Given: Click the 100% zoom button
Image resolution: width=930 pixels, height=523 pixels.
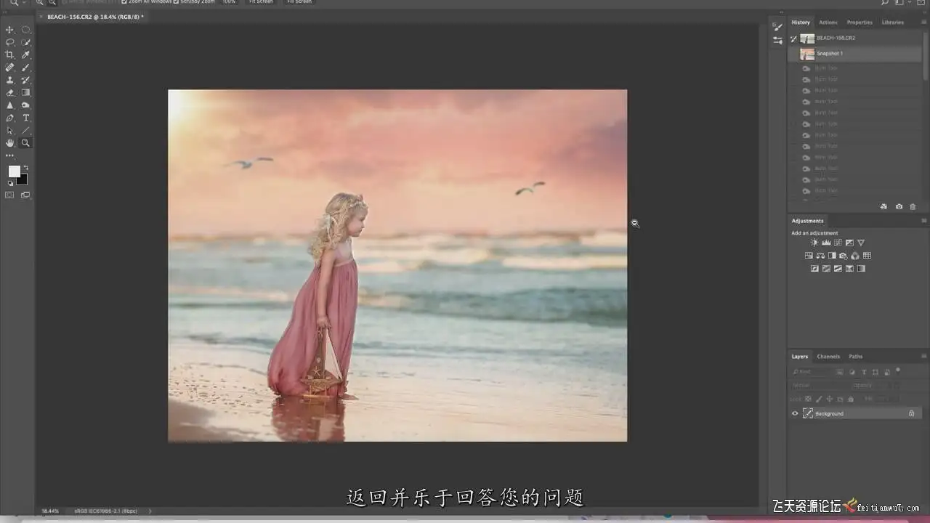Looking at the screenshot, I should (x=229, y=2).
